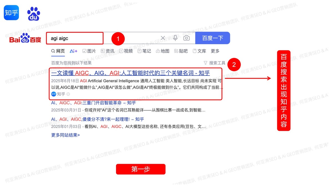Open the AI+ tab
The image size is (333, 187).
pyautogui.click(x=74, y=51)
